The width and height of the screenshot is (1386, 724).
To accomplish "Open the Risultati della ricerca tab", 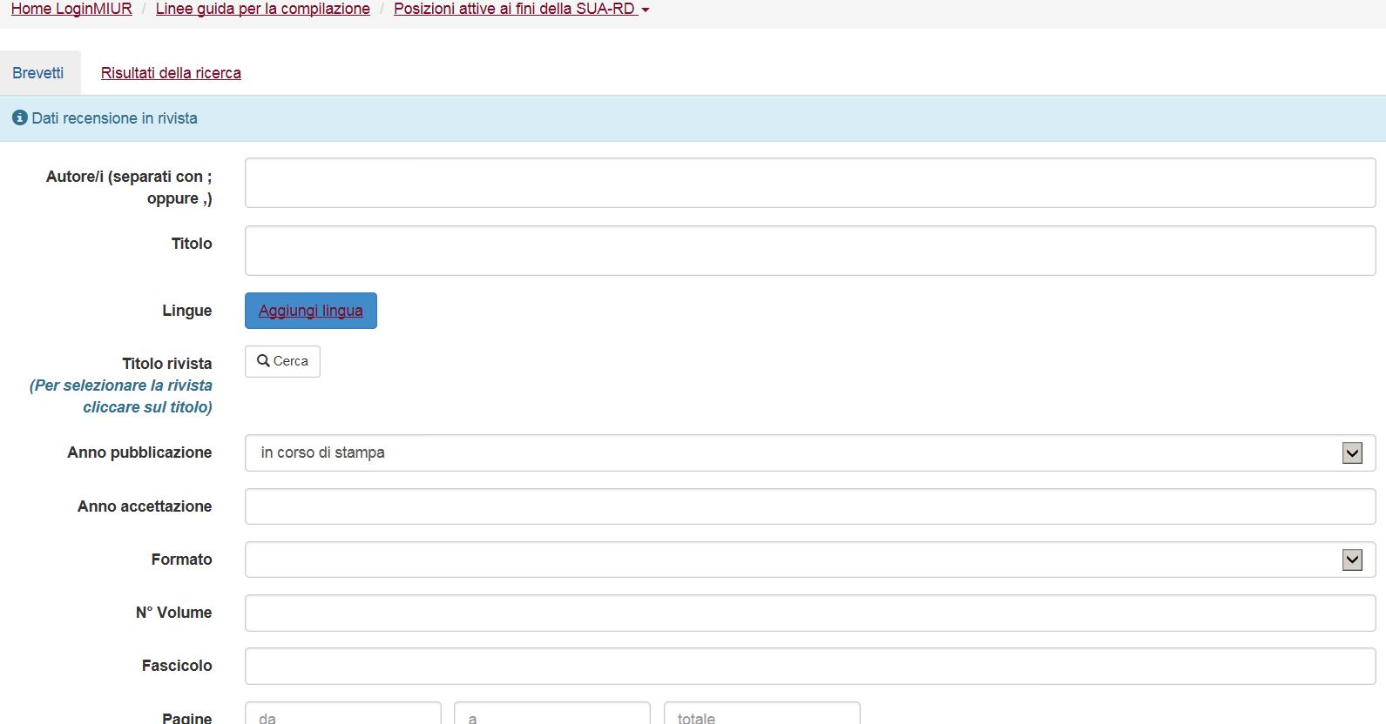I will click(171, 73).
